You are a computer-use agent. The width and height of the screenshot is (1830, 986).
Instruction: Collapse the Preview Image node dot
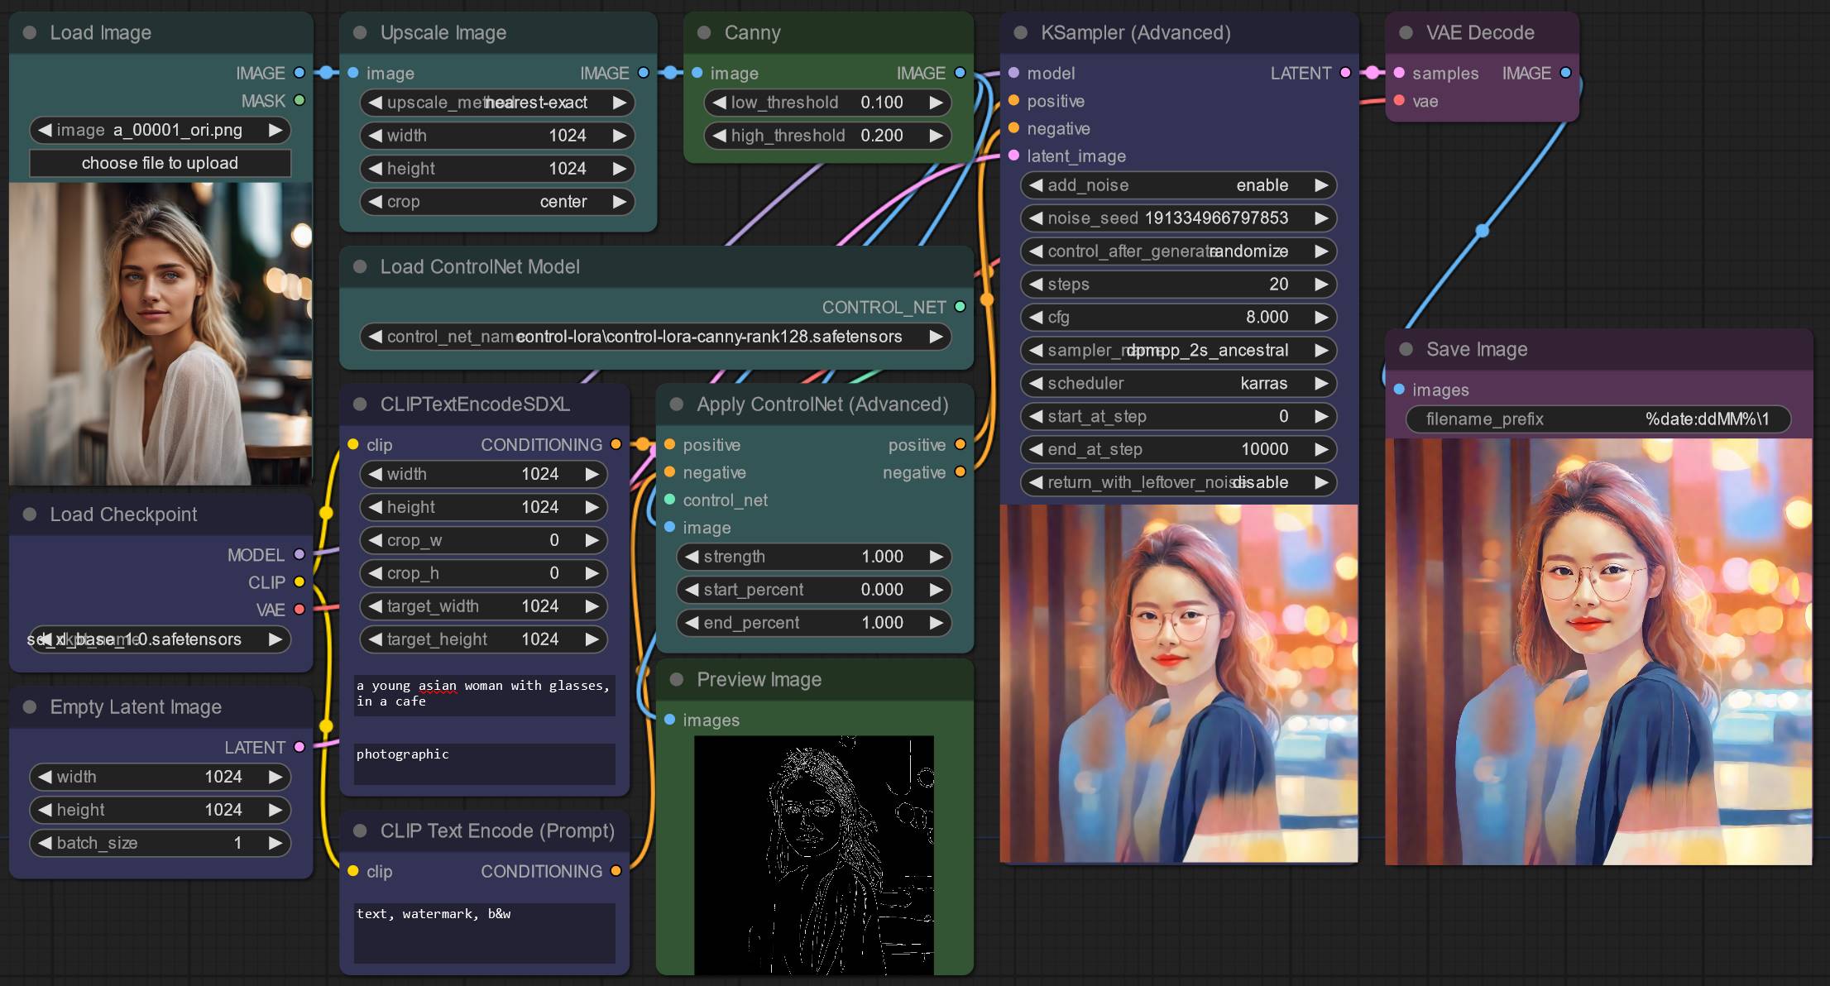coord(677,680)
